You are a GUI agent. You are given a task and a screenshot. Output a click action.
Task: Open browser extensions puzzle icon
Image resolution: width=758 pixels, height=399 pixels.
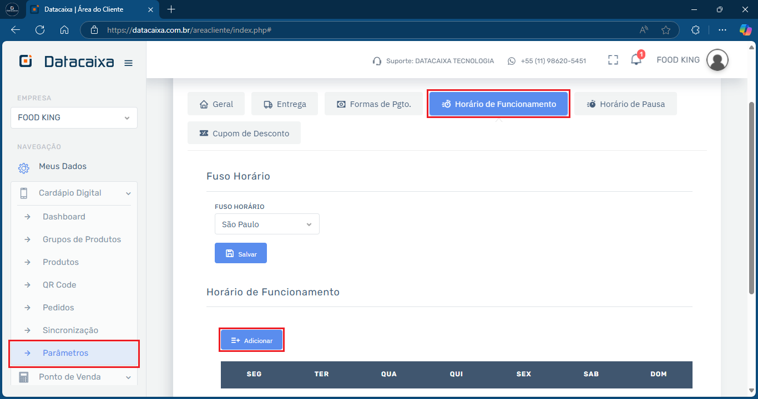[695, 30]
